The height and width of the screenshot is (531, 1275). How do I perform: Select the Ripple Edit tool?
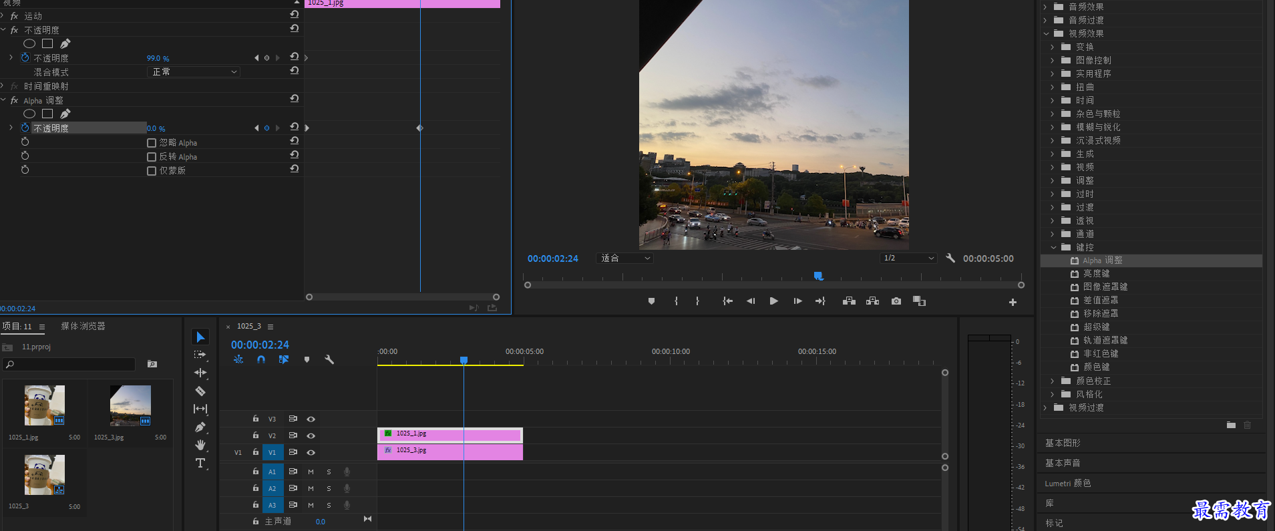pos(200,373)
